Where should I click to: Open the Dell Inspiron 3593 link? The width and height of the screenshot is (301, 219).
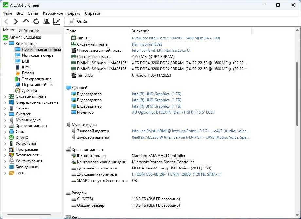tap(147, 44)
